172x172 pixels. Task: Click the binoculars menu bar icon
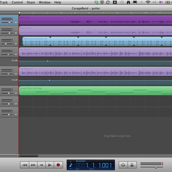(x=128, y=2)
